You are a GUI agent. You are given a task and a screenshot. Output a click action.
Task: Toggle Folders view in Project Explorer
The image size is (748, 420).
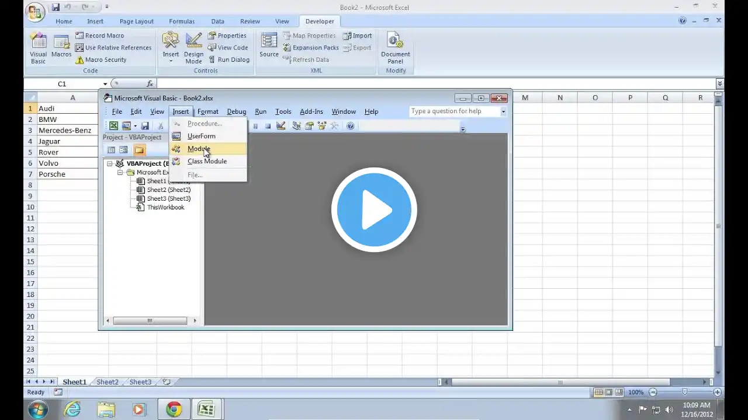tap(139, 150)
